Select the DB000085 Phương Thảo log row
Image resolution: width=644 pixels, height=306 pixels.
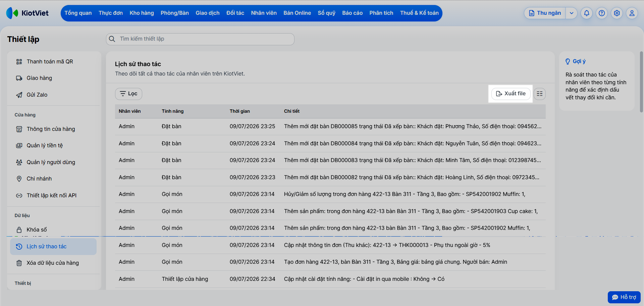pyautogui.click(x=330, y=126)
